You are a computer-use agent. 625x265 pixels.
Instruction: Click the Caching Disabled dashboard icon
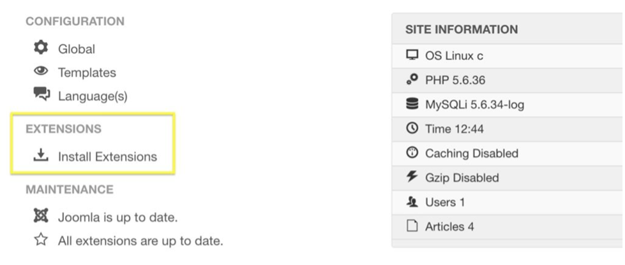point(412,153)
